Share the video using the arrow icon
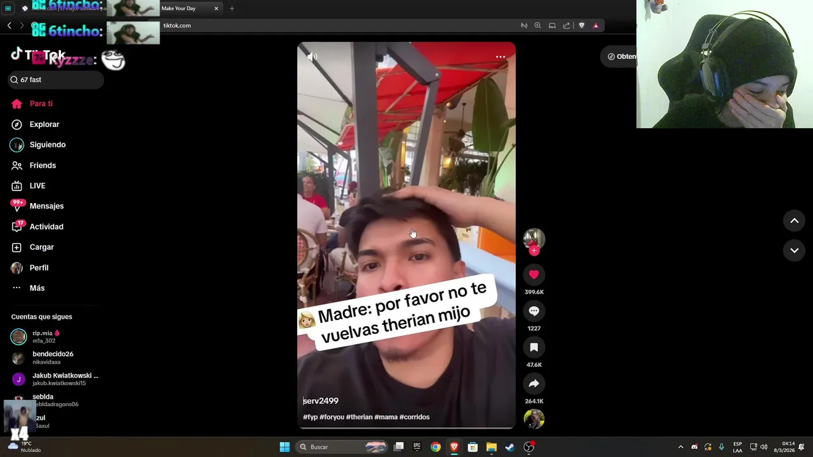The width and height of the screenshot is (813, 457). tap(534, 383)
